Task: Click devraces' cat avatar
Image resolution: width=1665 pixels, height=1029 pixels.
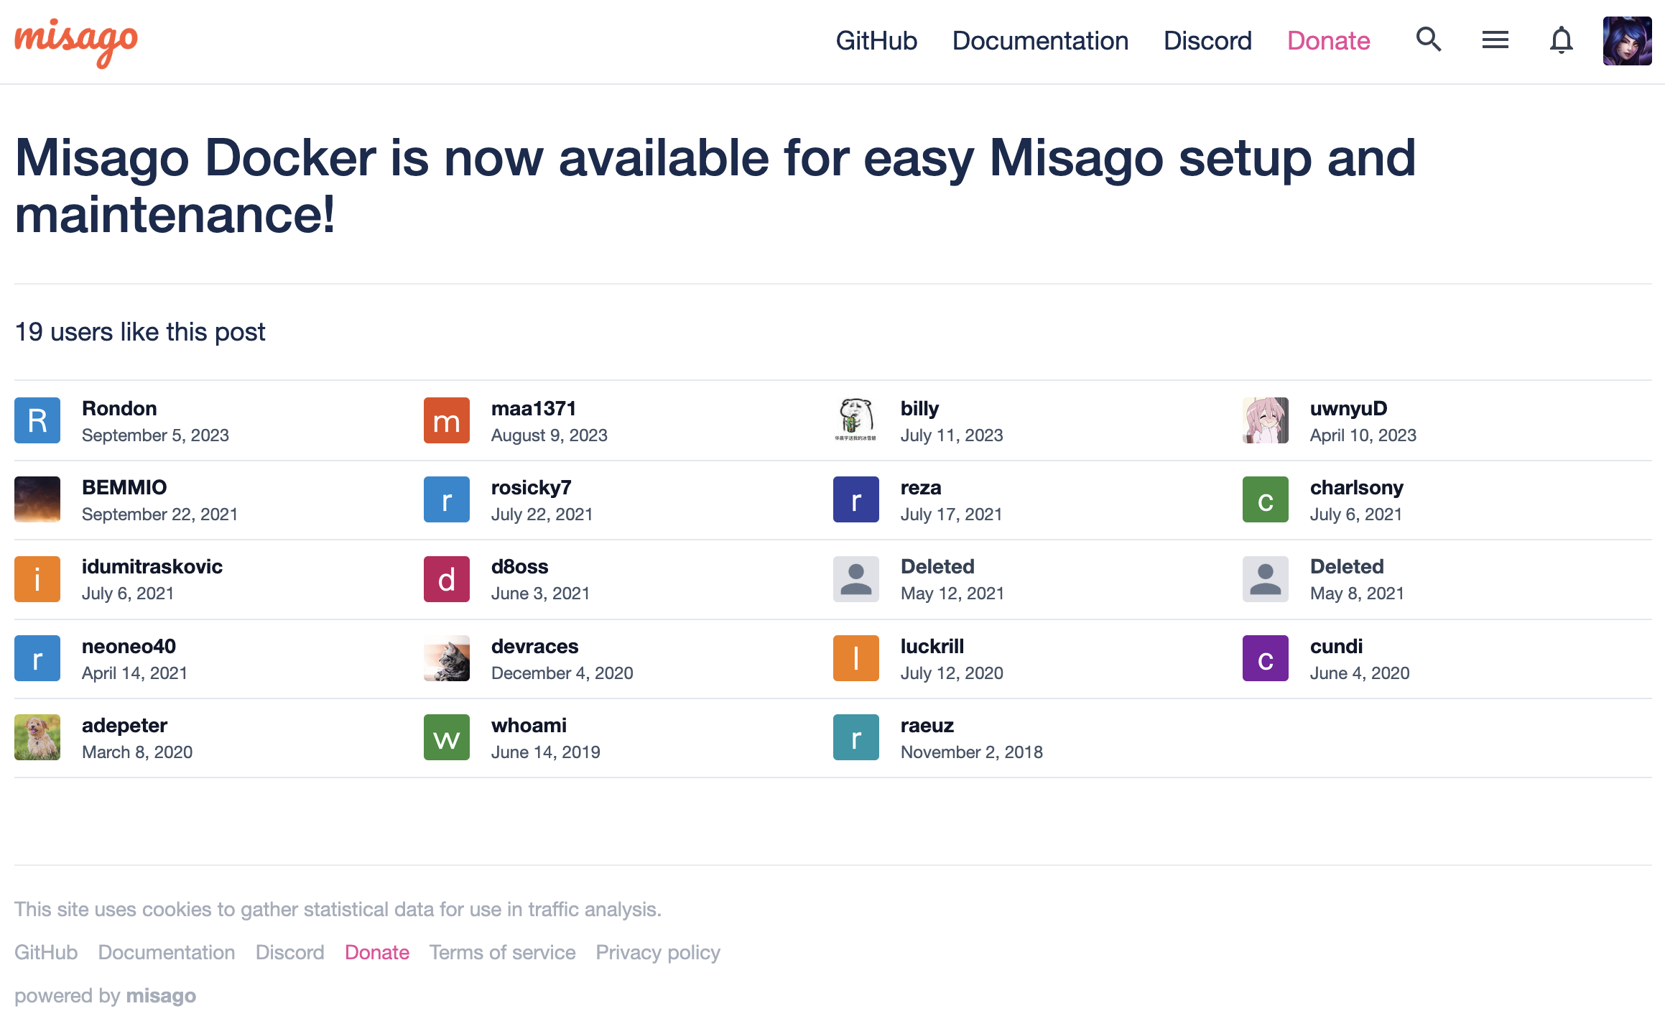Action: 446,658
